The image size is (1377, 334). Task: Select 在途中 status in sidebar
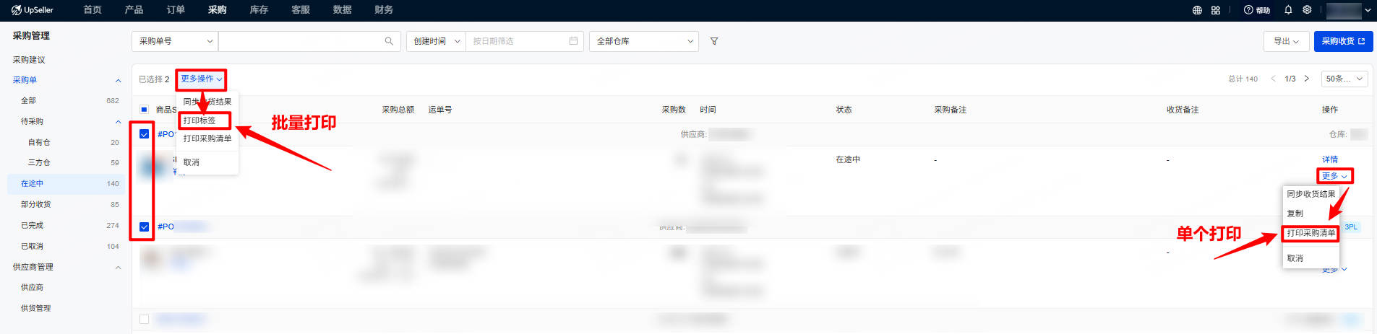coord(66,183)
